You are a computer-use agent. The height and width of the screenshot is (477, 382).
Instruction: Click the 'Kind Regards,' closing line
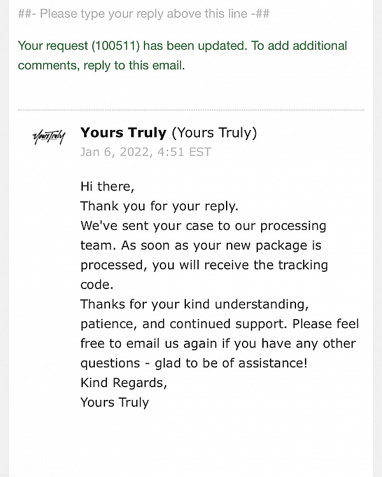click(x=123, y=383)
